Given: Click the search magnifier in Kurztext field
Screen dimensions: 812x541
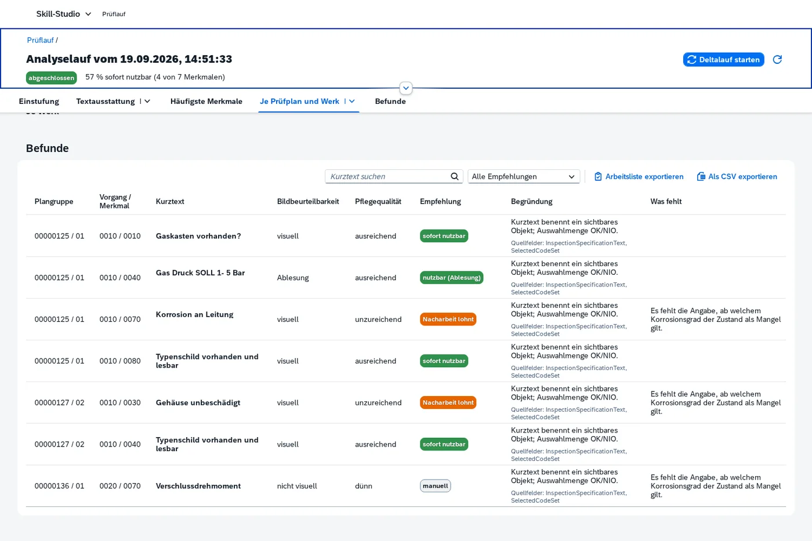Looking at the screenshot, I should 455,176.
